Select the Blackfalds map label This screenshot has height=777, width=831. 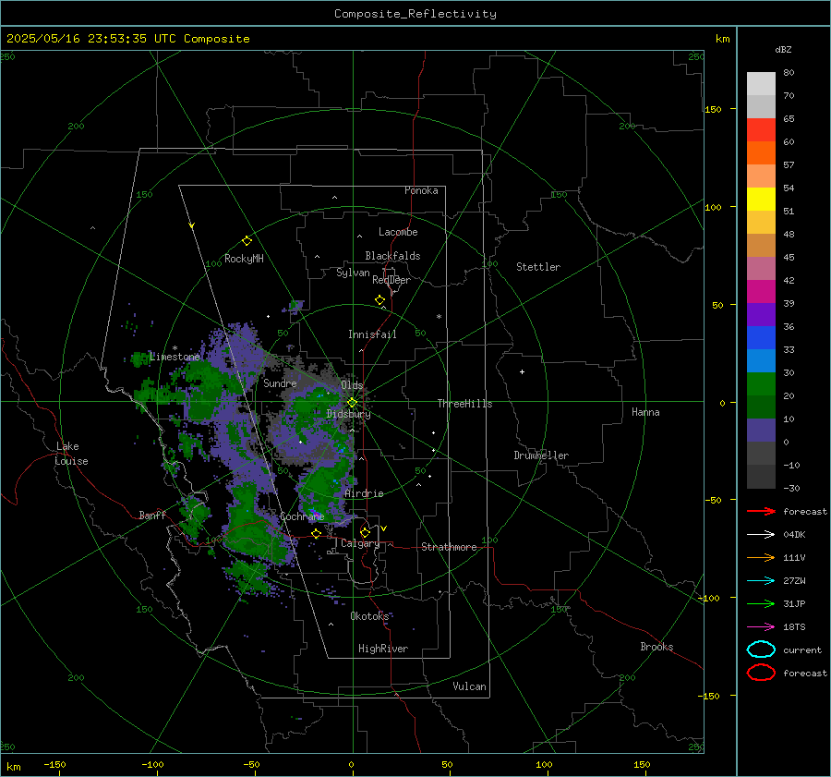[392, 256]
